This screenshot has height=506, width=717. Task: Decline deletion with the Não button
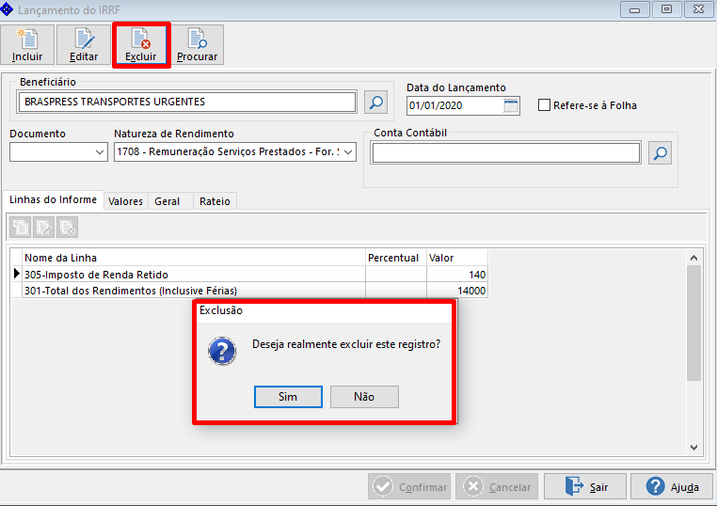(364, 397)
